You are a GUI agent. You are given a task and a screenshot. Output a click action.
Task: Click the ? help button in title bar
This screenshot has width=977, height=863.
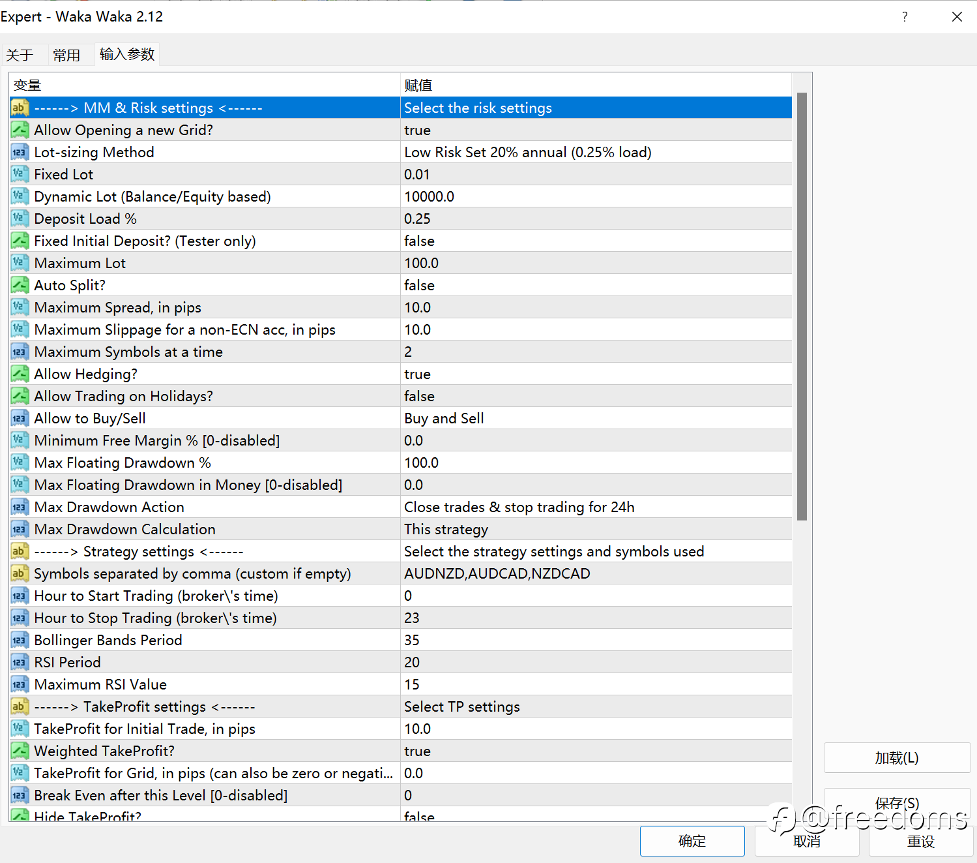click(x=905, y=17)
